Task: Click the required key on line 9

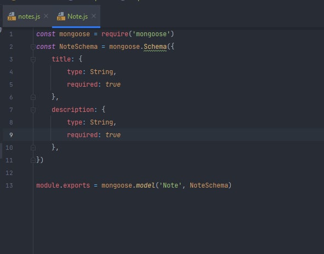Action: pyautogui.click(x=82, y=135)
